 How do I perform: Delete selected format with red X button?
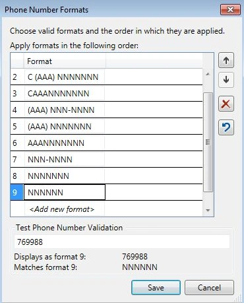coord(226,104)
